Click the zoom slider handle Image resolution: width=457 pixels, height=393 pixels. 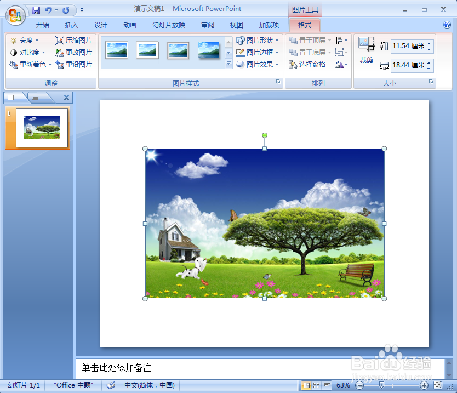[x=381, y=385]
